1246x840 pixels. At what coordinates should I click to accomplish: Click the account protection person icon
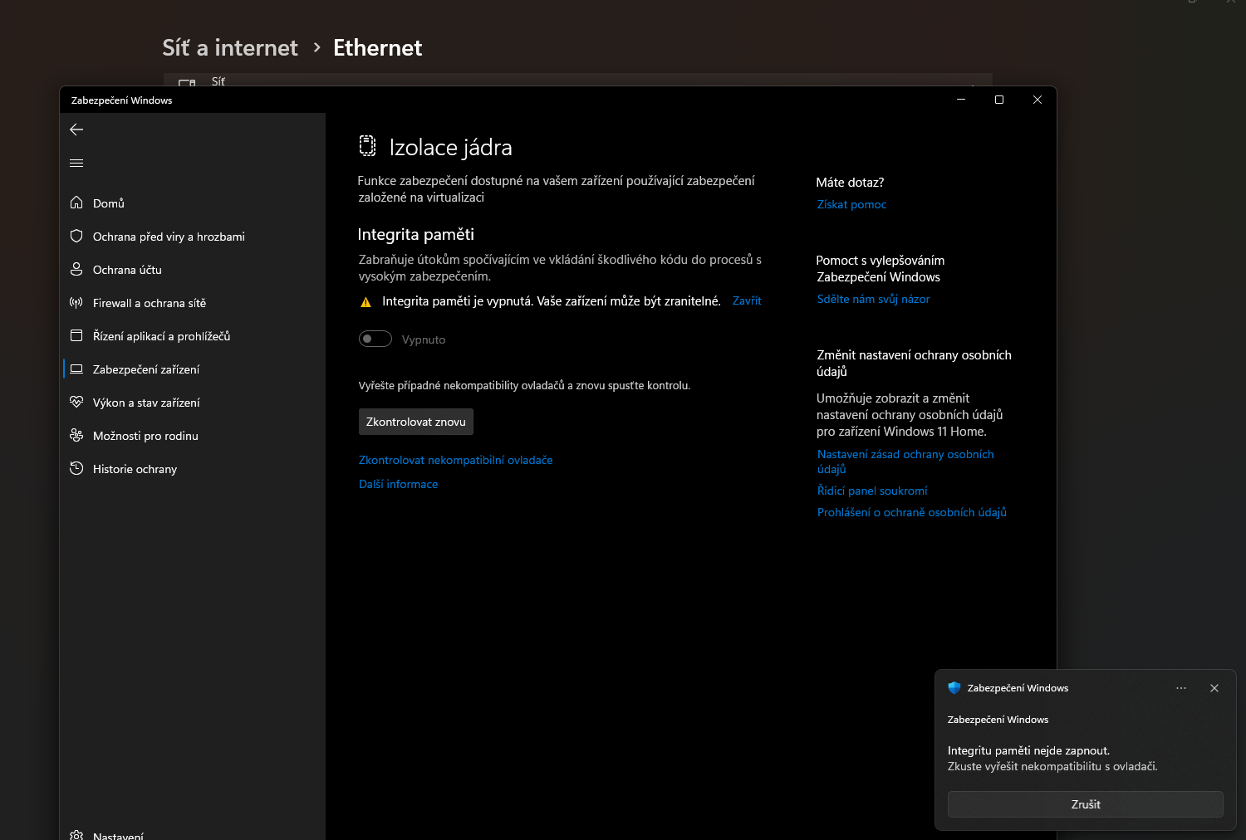pyautogui.click(x=76, y=269)
